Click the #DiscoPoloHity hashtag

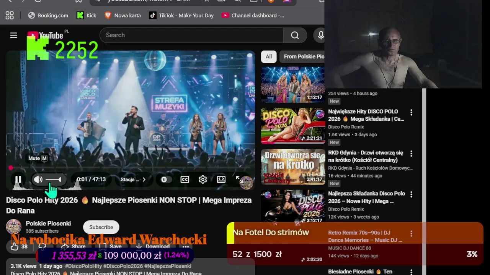tap(83, 266)
